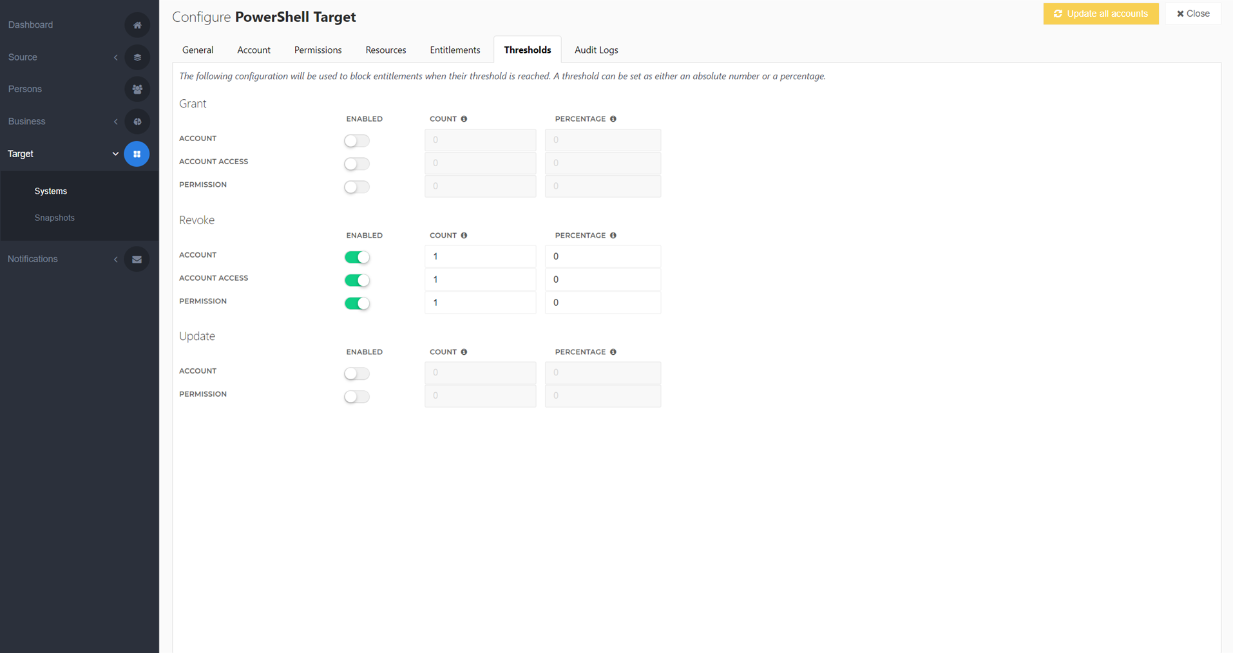This screenshot has width=1233, height=653.
Task: Switch to the Resources tab
Action: tap(386, 50)
